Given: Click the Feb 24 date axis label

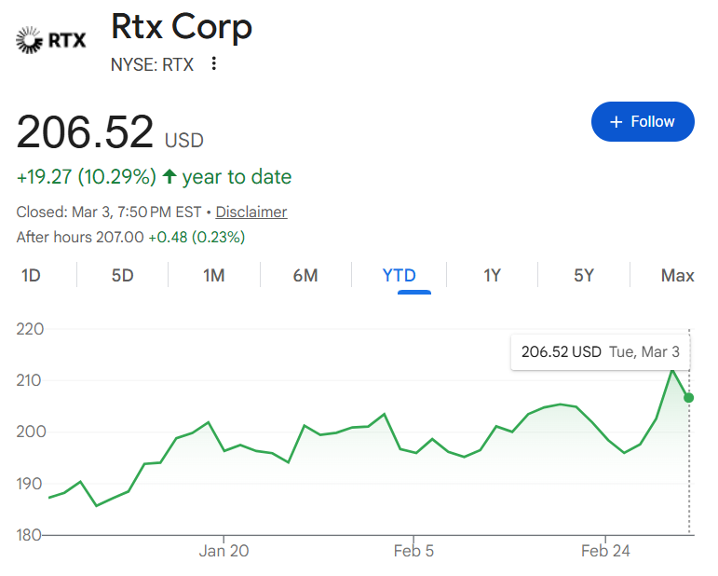Looking at the screenshot, I should tap(605, 551).
